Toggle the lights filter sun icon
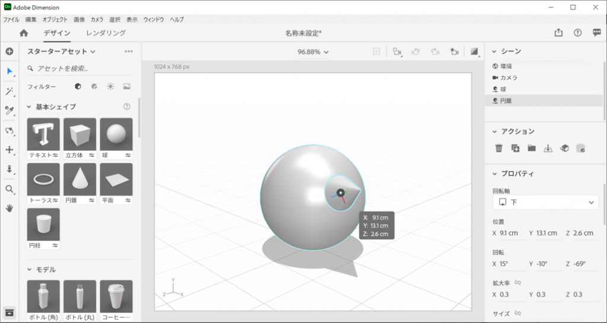This screenshot has height=323, width=607. [110, 87]
